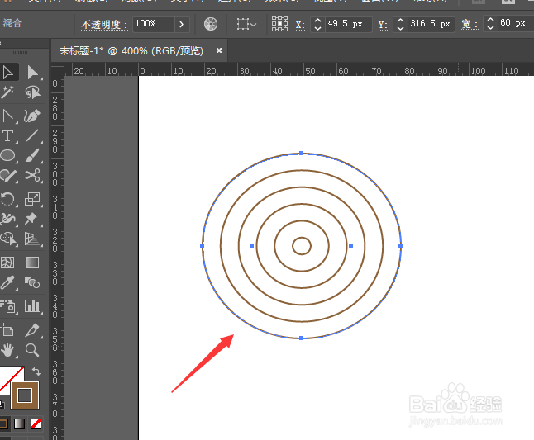This screenshot has width=534, height=440.
Task: Select the Lasso tool
Action: tap(32, 92)
